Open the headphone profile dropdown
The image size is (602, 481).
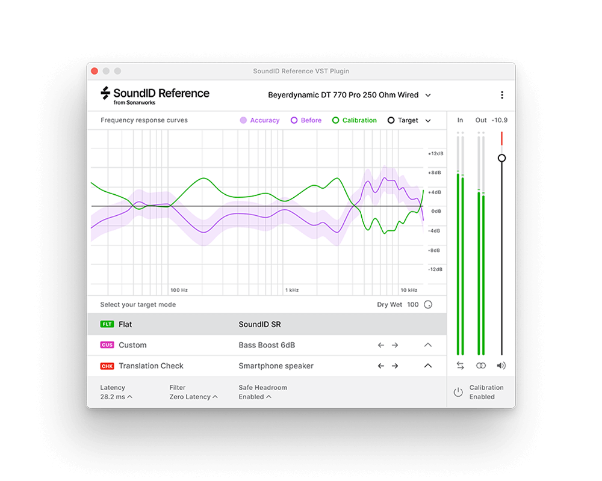349,95
